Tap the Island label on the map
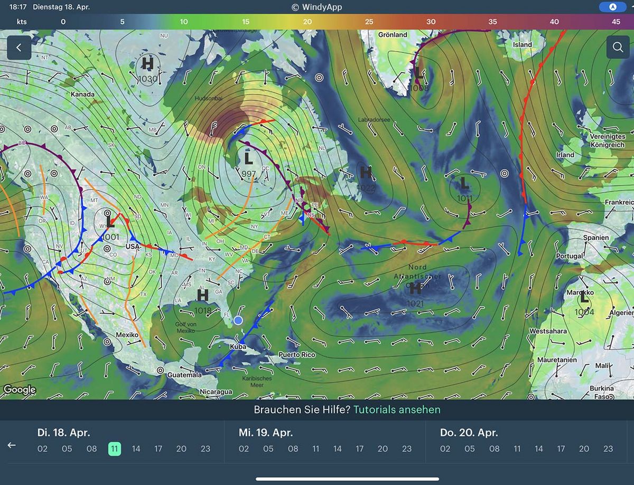Viewport: 634px width, 485px height. pos(523,45)
